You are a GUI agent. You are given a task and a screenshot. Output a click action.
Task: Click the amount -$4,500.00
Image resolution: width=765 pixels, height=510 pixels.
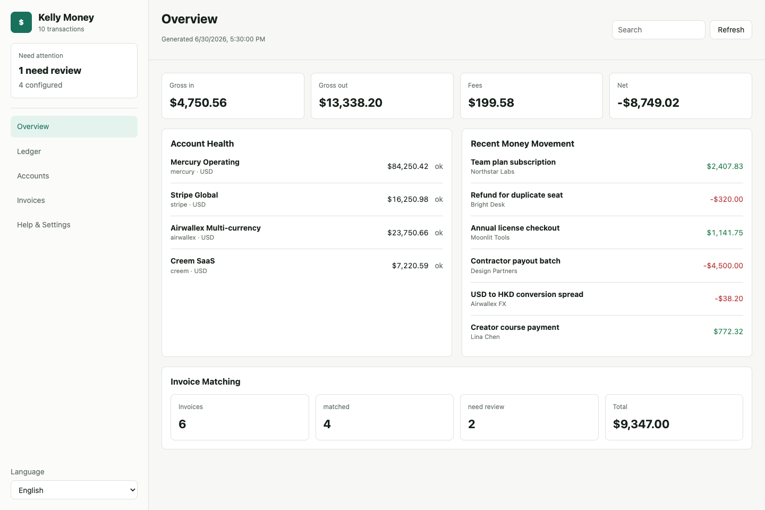(723, 266)
